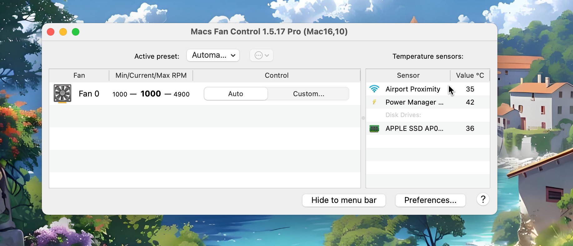Open the Preferences... dialog

tap(430, 200)
